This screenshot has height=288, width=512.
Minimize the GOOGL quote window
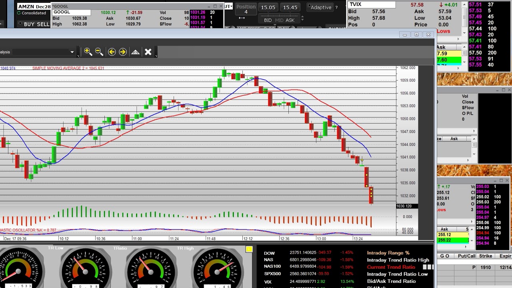[209, 6]
